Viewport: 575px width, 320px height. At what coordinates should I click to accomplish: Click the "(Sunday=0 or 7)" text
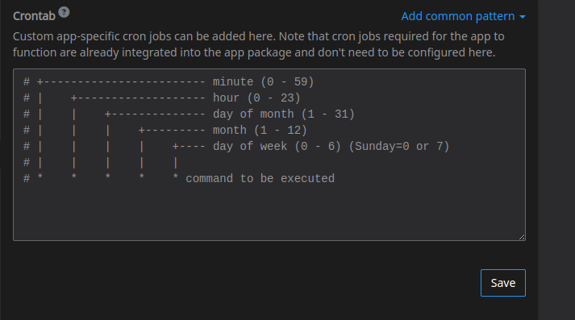pyautogui.click(x=399, y=146)
